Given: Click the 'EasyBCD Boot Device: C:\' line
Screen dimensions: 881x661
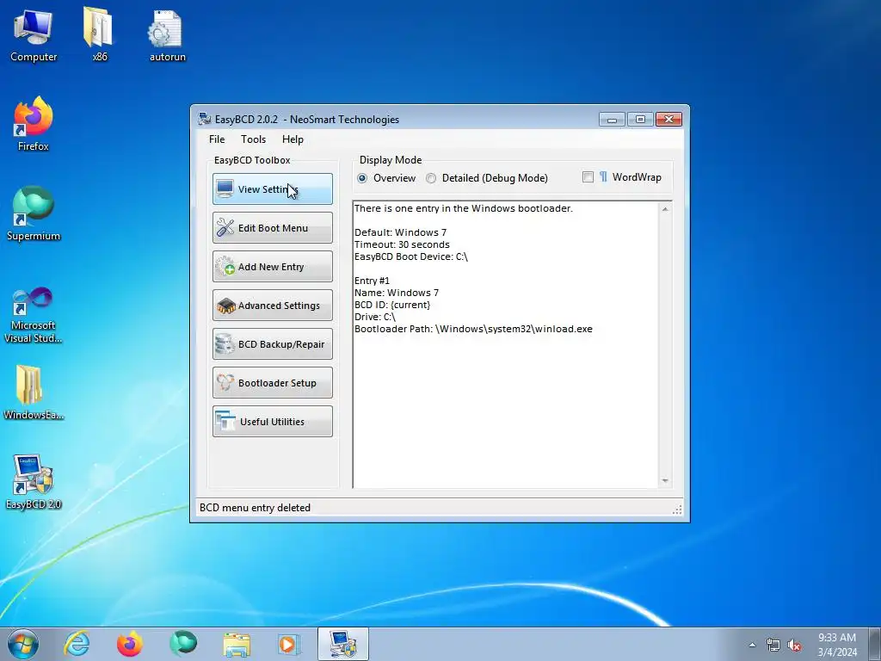Looking at the screenshot, I should 411,256.
